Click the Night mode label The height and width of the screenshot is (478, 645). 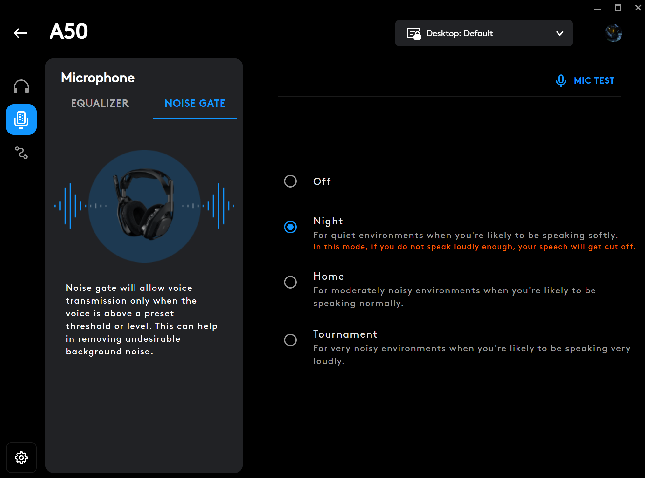coord(328,221)
